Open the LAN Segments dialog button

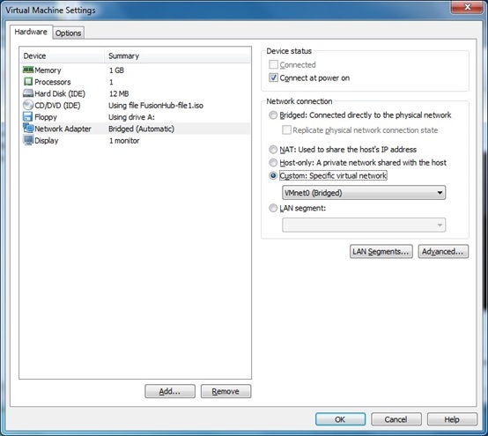click(x=381, y=251)
